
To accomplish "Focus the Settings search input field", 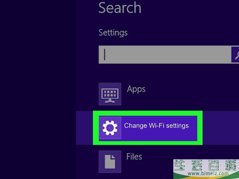I will (165, 54).
